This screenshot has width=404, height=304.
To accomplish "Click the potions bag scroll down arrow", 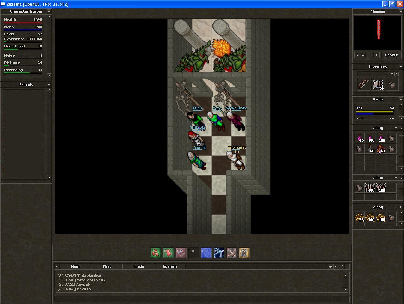I will click(401, 168).
